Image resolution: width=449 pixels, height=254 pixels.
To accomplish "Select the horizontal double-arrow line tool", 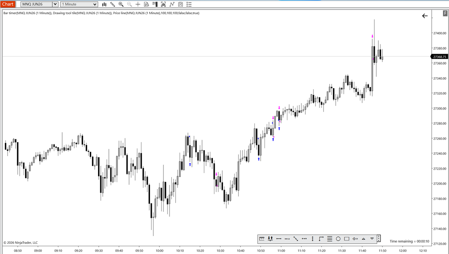I will tap(304, 238).
